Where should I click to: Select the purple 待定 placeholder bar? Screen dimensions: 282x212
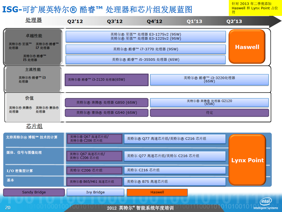click(209, 112)
